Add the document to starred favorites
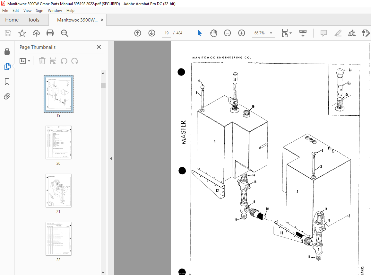This screenshot has width=371, height=275. click(x=22, y=33)
